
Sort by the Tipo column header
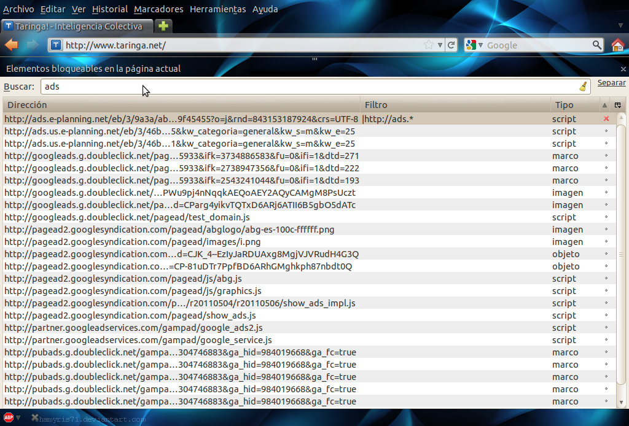575,105
